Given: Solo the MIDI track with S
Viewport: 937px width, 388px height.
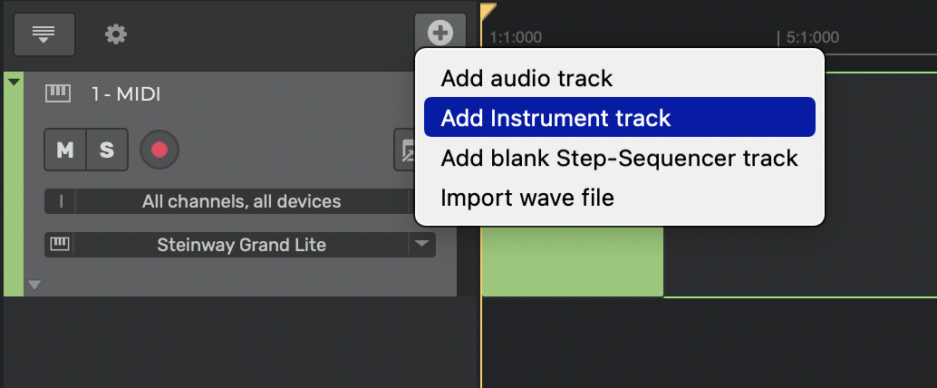Looking at the screenshot, I should (107, 150).
